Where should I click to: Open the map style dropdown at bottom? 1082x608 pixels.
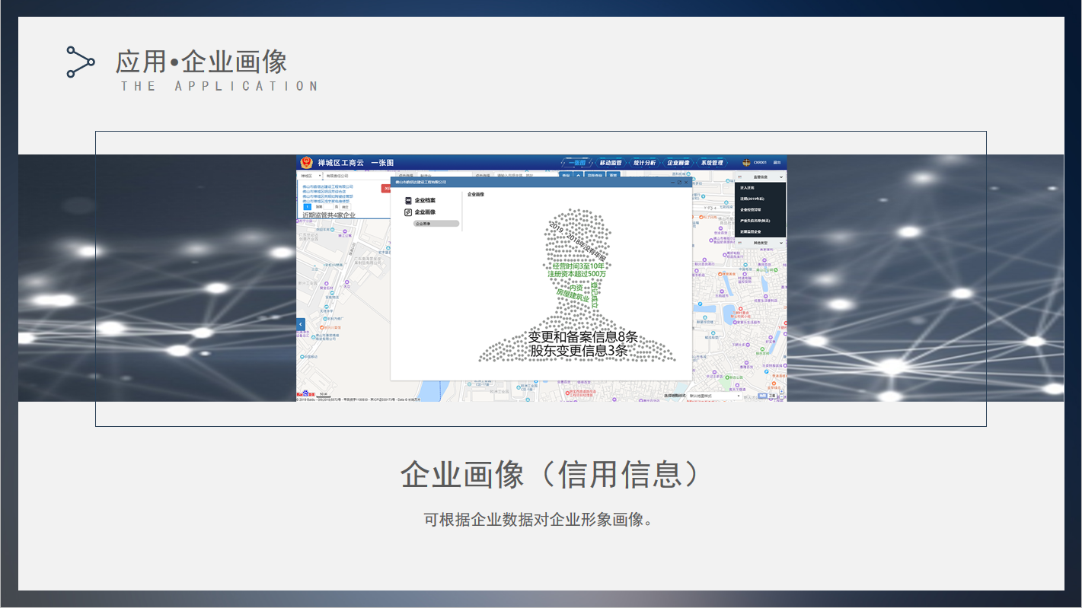[714, 396]
